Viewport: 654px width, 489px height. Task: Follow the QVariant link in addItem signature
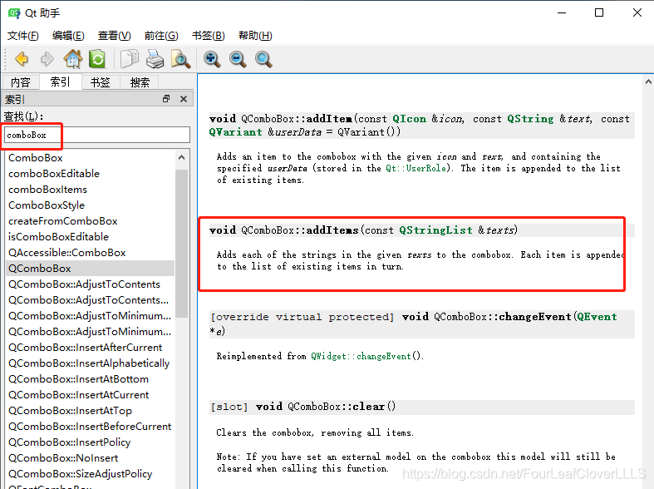236,132
